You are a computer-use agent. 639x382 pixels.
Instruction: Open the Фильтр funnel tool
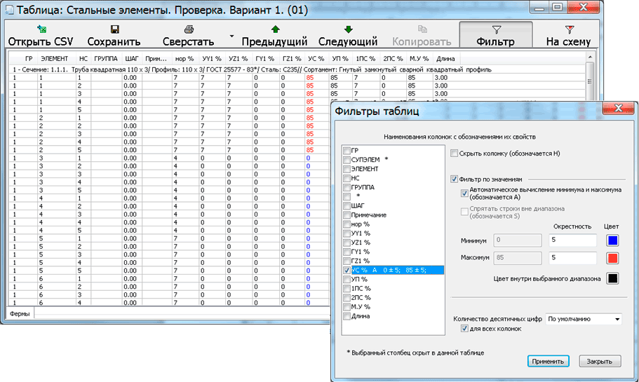(x=495, y=29)
